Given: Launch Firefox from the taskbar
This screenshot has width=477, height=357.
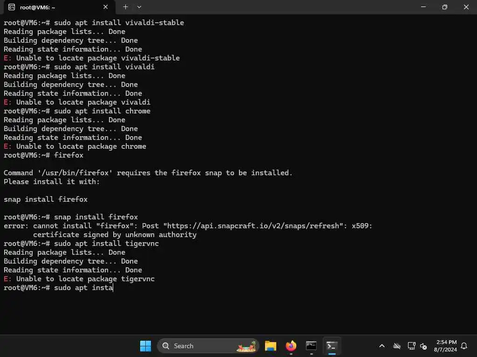Looking at the screenshot, I should (291, 346).
